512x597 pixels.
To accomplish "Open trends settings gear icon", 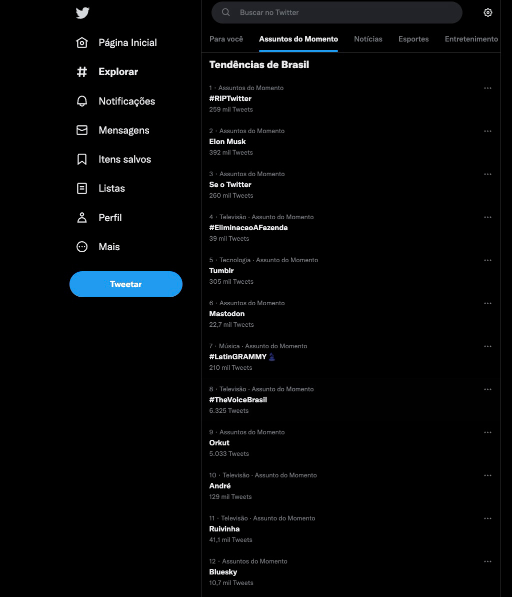I will pyautogui.click(x=487, y=13).
